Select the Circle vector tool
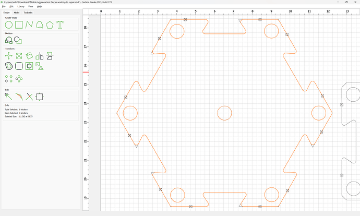This screenshot has width=360, height=216. coord(9,25)
